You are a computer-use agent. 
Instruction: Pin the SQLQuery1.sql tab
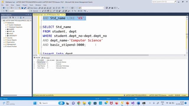click(62, 15)
